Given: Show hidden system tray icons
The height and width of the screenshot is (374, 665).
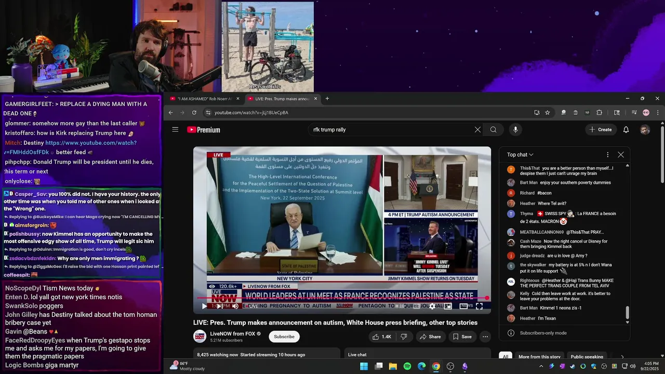Looking at the screenshot, I should pyautogui.click(x=541, y=366).
